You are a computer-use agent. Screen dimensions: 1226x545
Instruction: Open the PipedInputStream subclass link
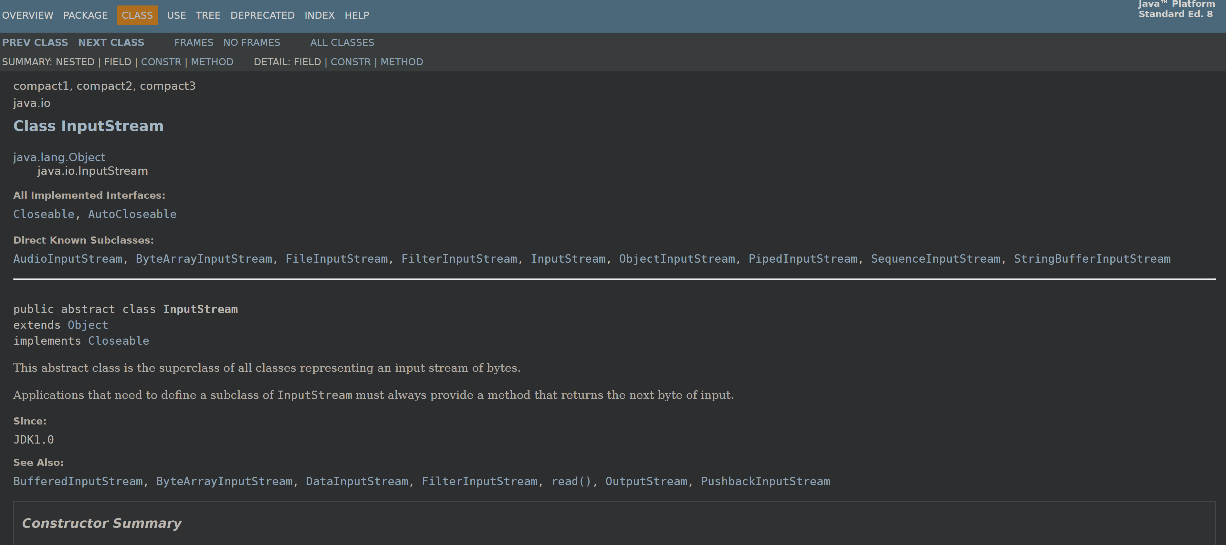(x=803, y=259)
